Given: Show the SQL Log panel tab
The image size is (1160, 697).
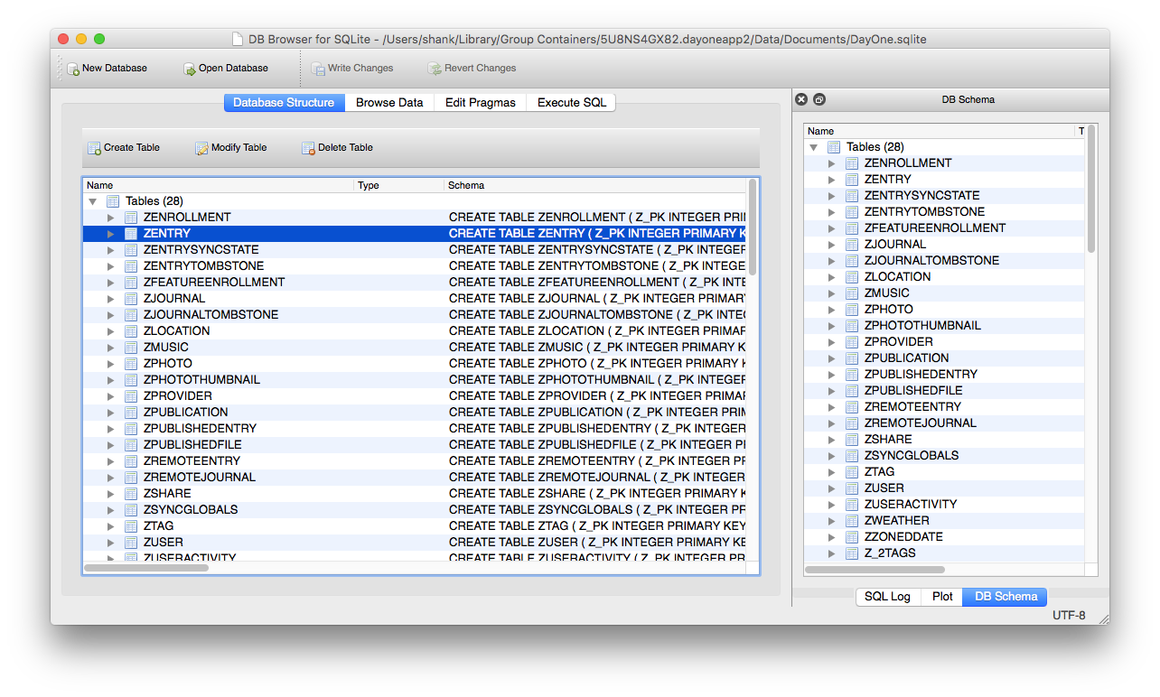Looking at the screenshot, I should 887,597.
